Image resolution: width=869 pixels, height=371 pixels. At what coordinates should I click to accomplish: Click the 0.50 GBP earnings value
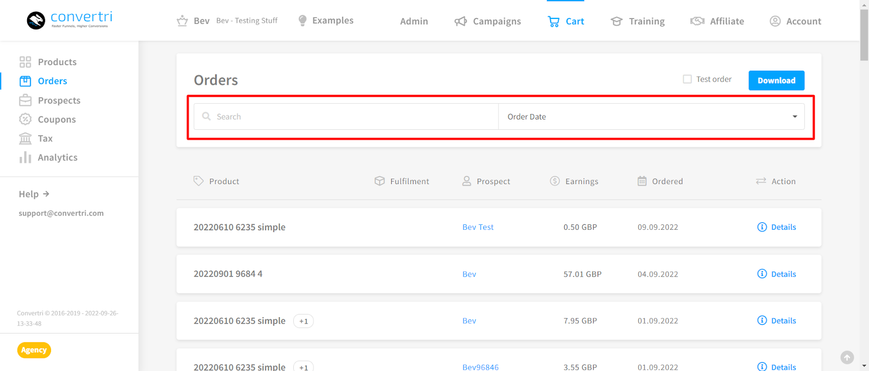pos(580,227)
